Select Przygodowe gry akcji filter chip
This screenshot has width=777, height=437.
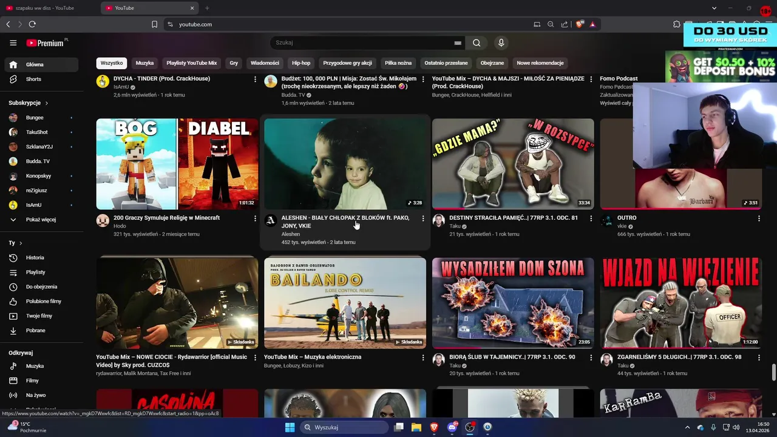347,63
